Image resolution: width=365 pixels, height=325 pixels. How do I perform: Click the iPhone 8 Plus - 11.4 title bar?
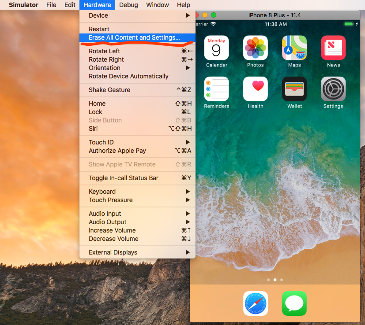tap(275, 15)
